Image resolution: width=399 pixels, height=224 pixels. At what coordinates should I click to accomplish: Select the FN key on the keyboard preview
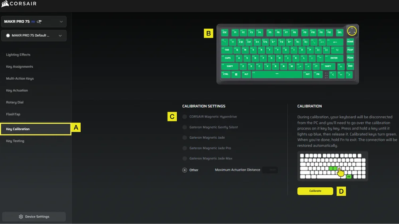pyautogui.click(x=318, y=75)
